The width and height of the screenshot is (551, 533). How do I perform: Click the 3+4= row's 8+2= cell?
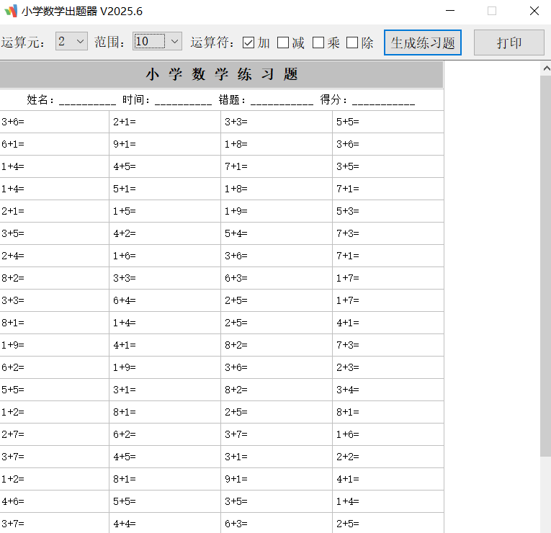click(x=277, y=390)
